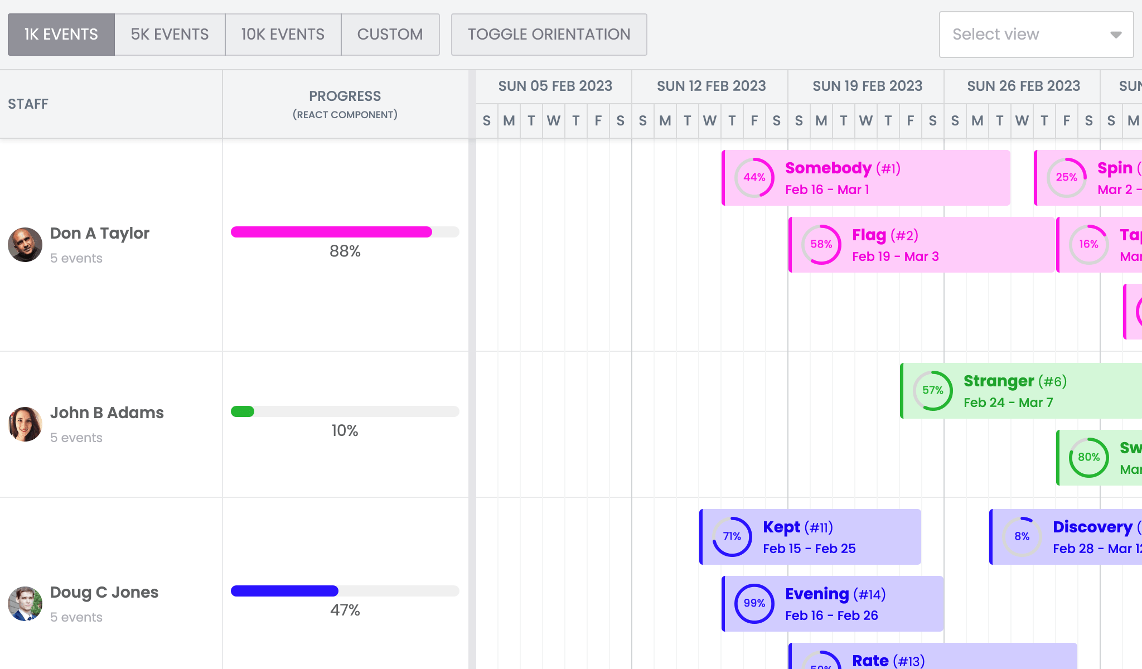Click Doug C Jones' avatar
The height and width of the screenshot is (669, 1142).
(25, 603)
